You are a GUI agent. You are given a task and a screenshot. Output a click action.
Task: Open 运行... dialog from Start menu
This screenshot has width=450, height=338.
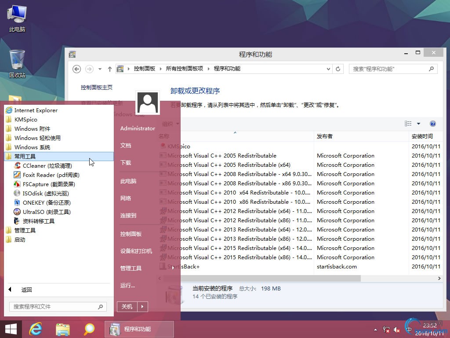coord(127,285)
